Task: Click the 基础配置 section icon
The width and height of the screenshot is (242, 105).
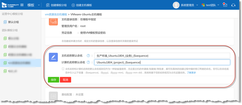Action: pos(53,96)
